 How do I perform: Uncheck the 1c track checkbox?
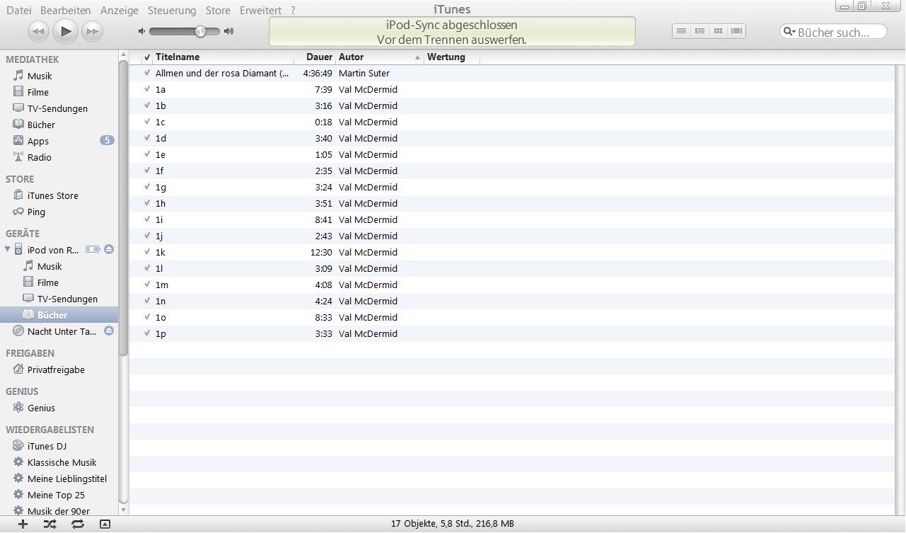tap(147, 122)
